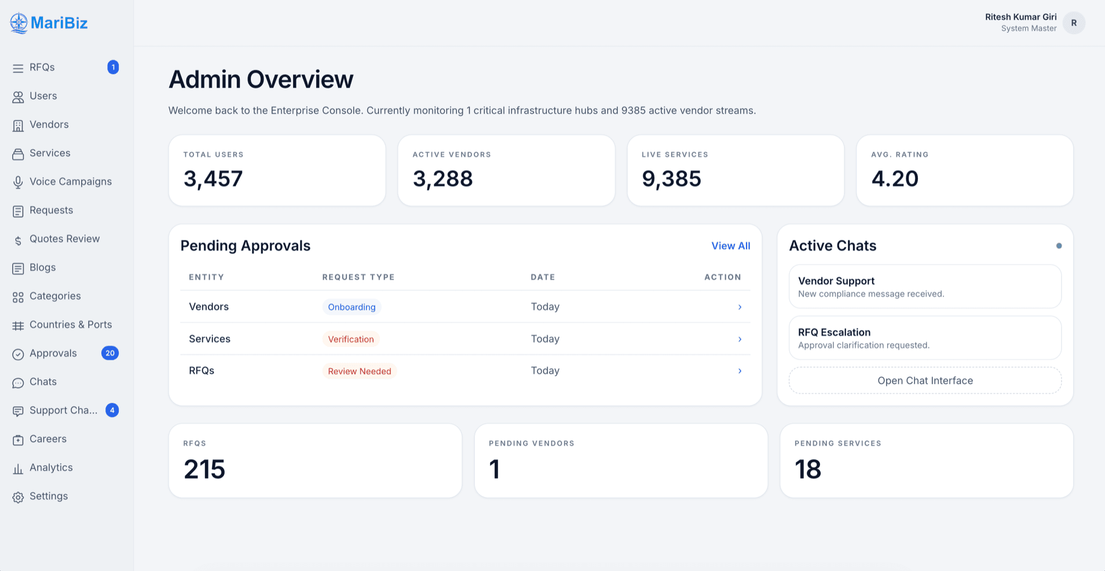1105x571 pixels.
Task: Click the RFQs count 215
Action: pyautogui.click(x=204, y=469)
